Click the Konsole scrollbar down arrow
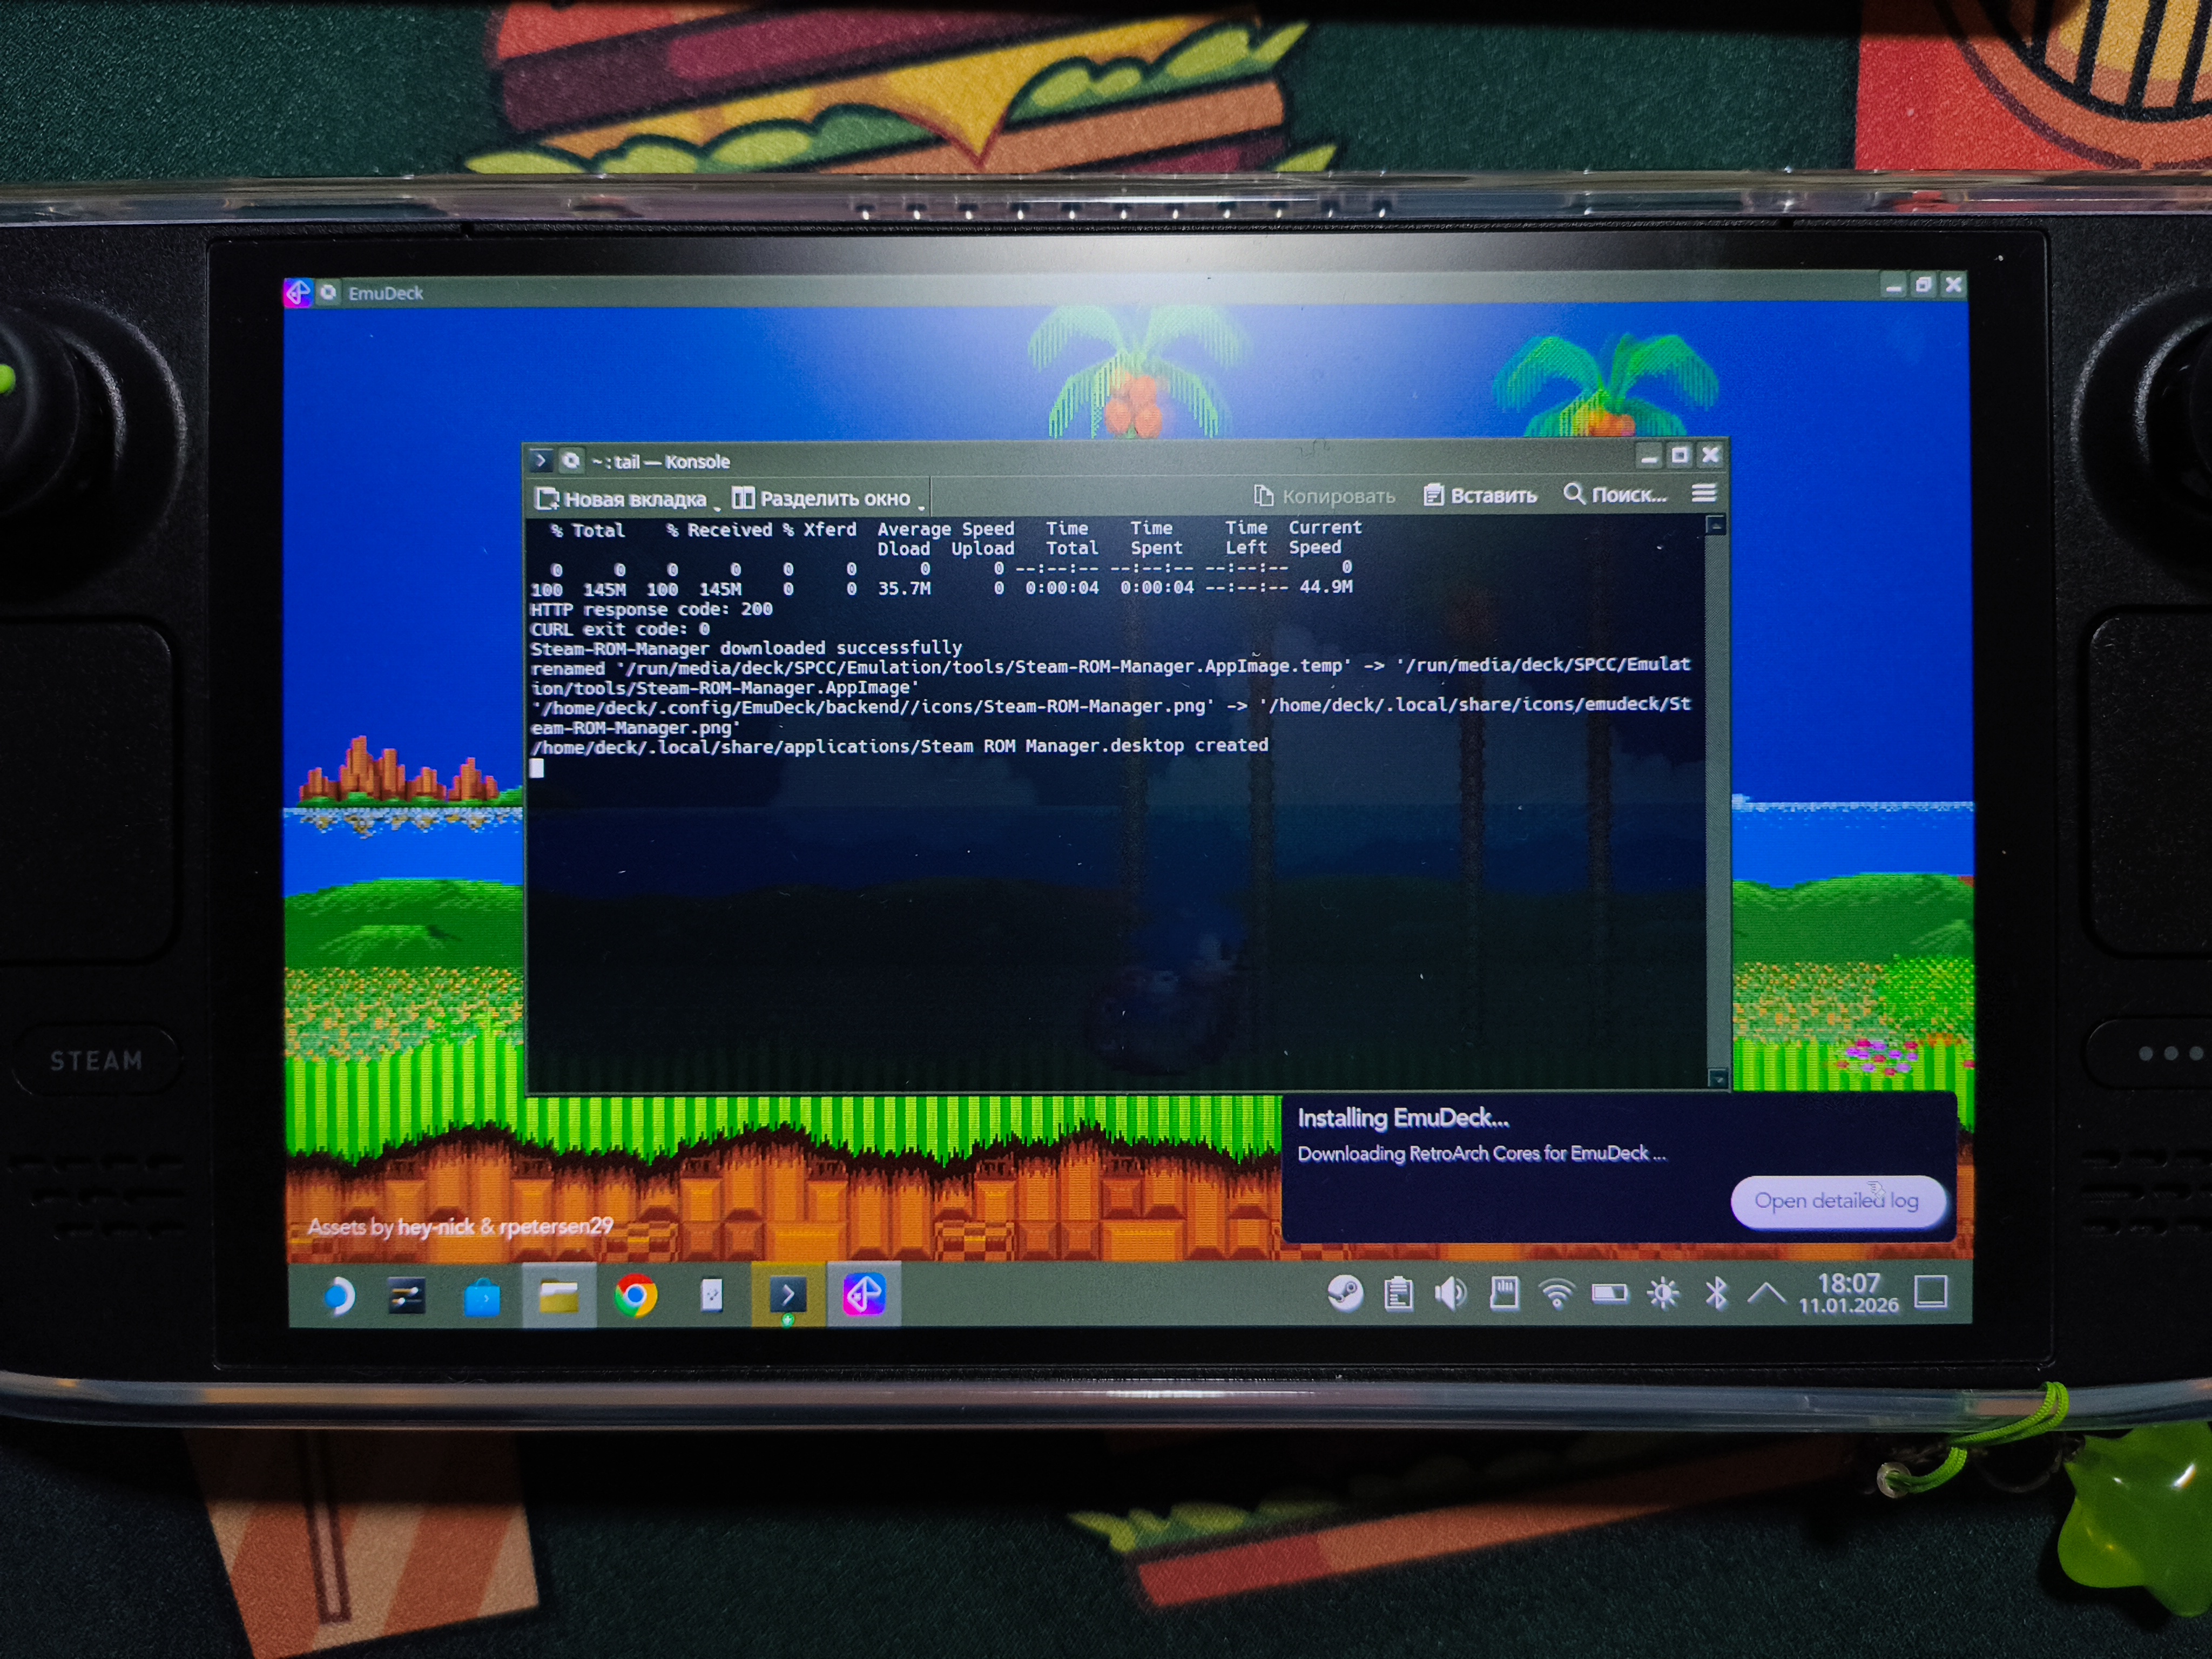Viewport: 2212px width, 1659px height. tap(1717, 1078)
